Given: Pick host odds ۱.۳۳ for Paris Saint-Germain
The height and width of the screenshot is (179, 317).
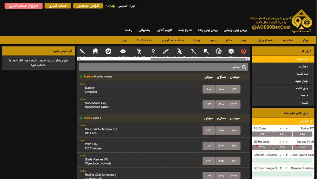Looking at the screenshot, I should pos(209,131).
